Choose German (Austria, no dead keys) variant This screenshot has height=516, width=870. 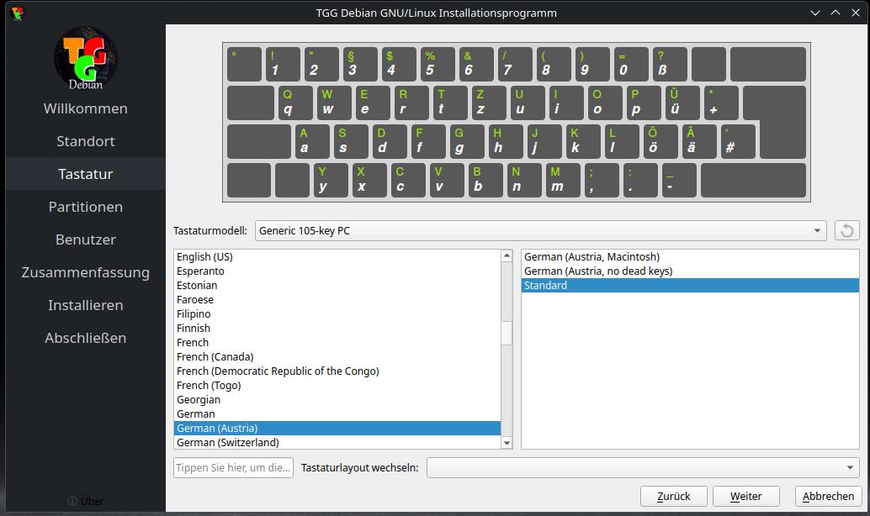coord(598,271)
